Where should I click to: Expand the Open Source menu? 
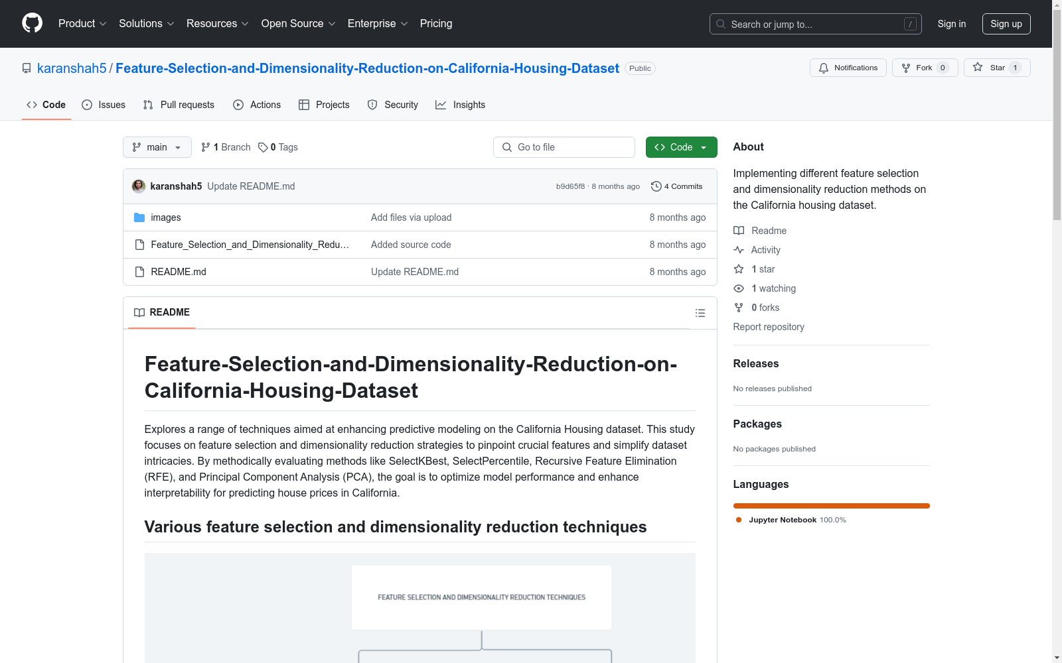[299, 23]
